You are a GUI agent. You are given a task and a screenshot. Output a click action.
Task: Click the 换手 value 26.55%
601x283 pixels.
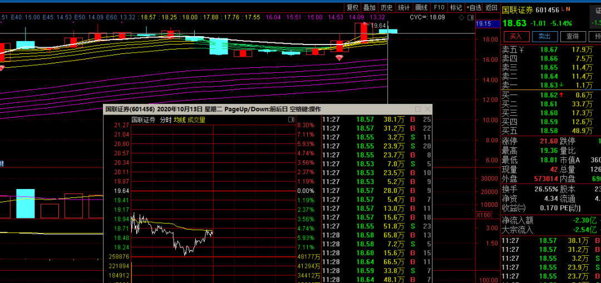tap(546, 189)
